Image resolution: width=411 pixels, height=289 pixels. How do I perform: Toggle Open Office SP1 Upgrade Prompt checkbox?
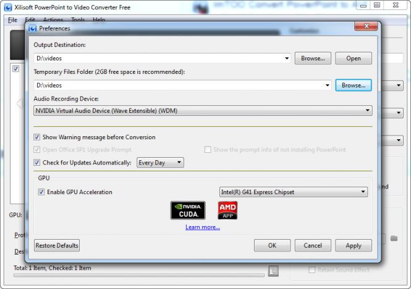(x=36, y=150)
